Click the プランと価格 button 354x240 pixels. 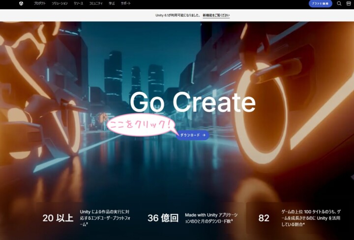pos(320,3)
